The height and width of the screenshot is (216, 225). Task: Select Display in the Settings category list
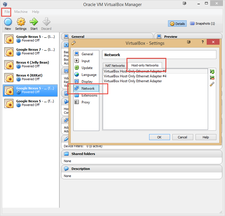pos(86,81)
